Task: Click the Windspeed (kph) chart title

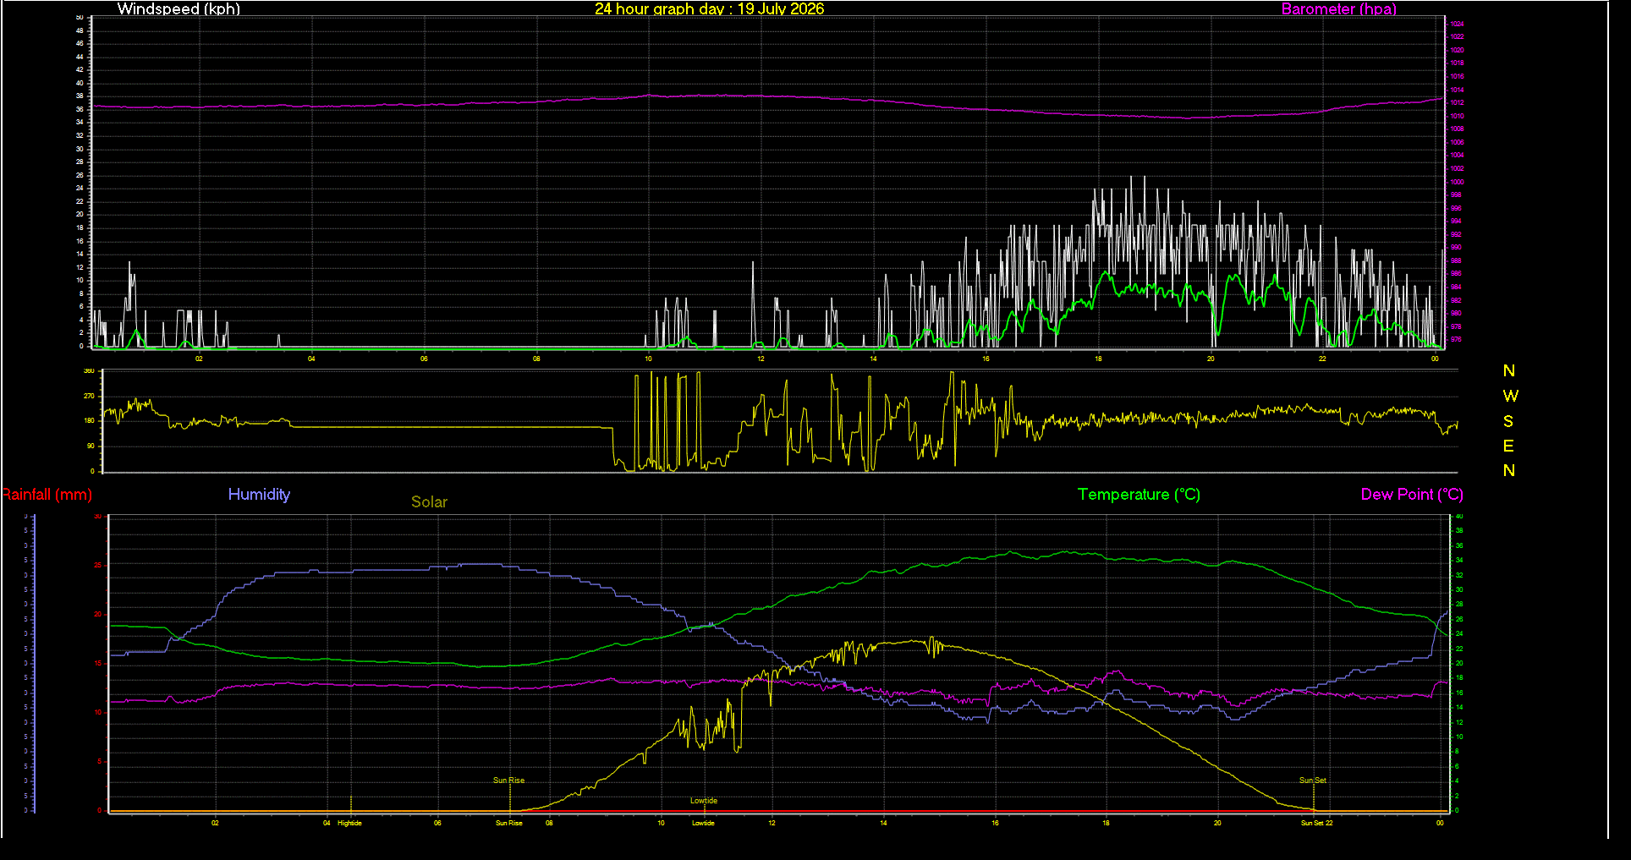Action: [178, 9]
